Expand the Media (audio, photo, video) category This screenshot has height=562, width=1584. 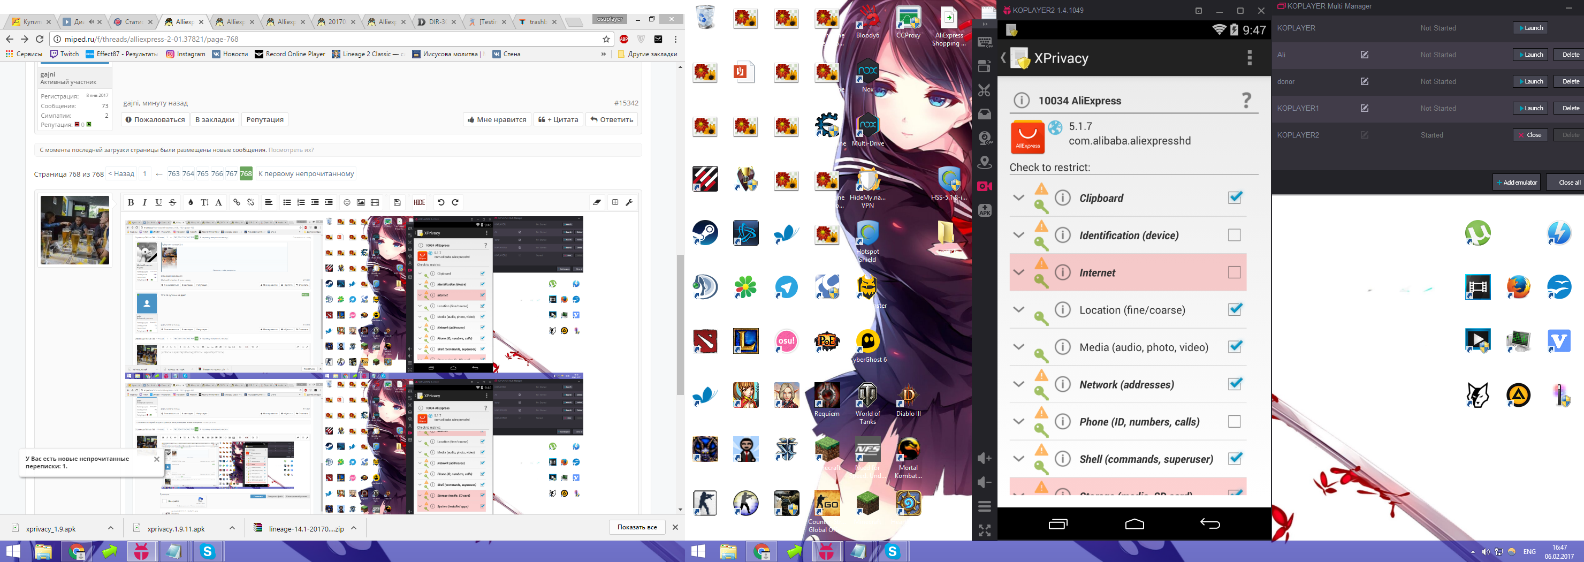click(x=1019, y=347)
